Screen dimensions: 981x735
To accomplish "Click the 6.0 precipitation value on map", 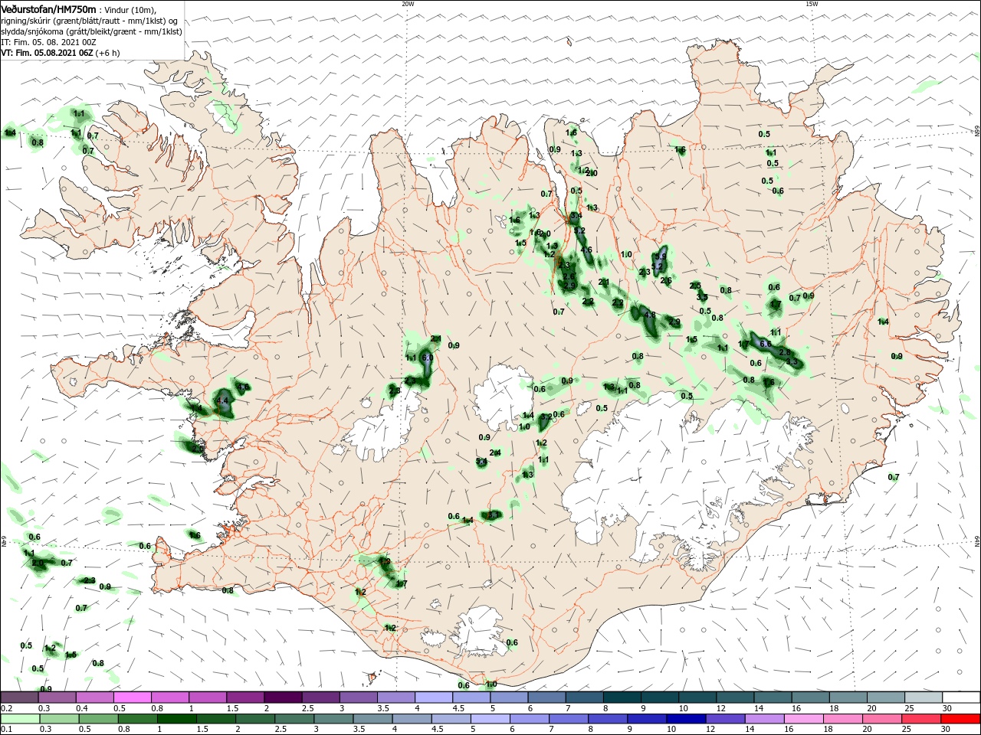I will tap(428, 358).
